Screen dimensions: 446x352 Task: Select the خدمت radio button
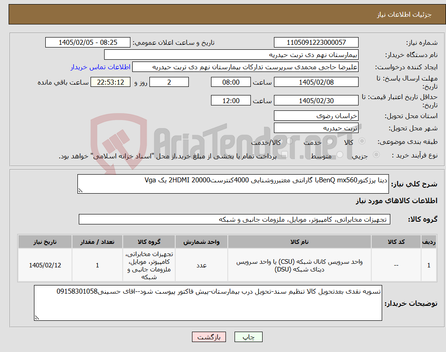[330, 141]
